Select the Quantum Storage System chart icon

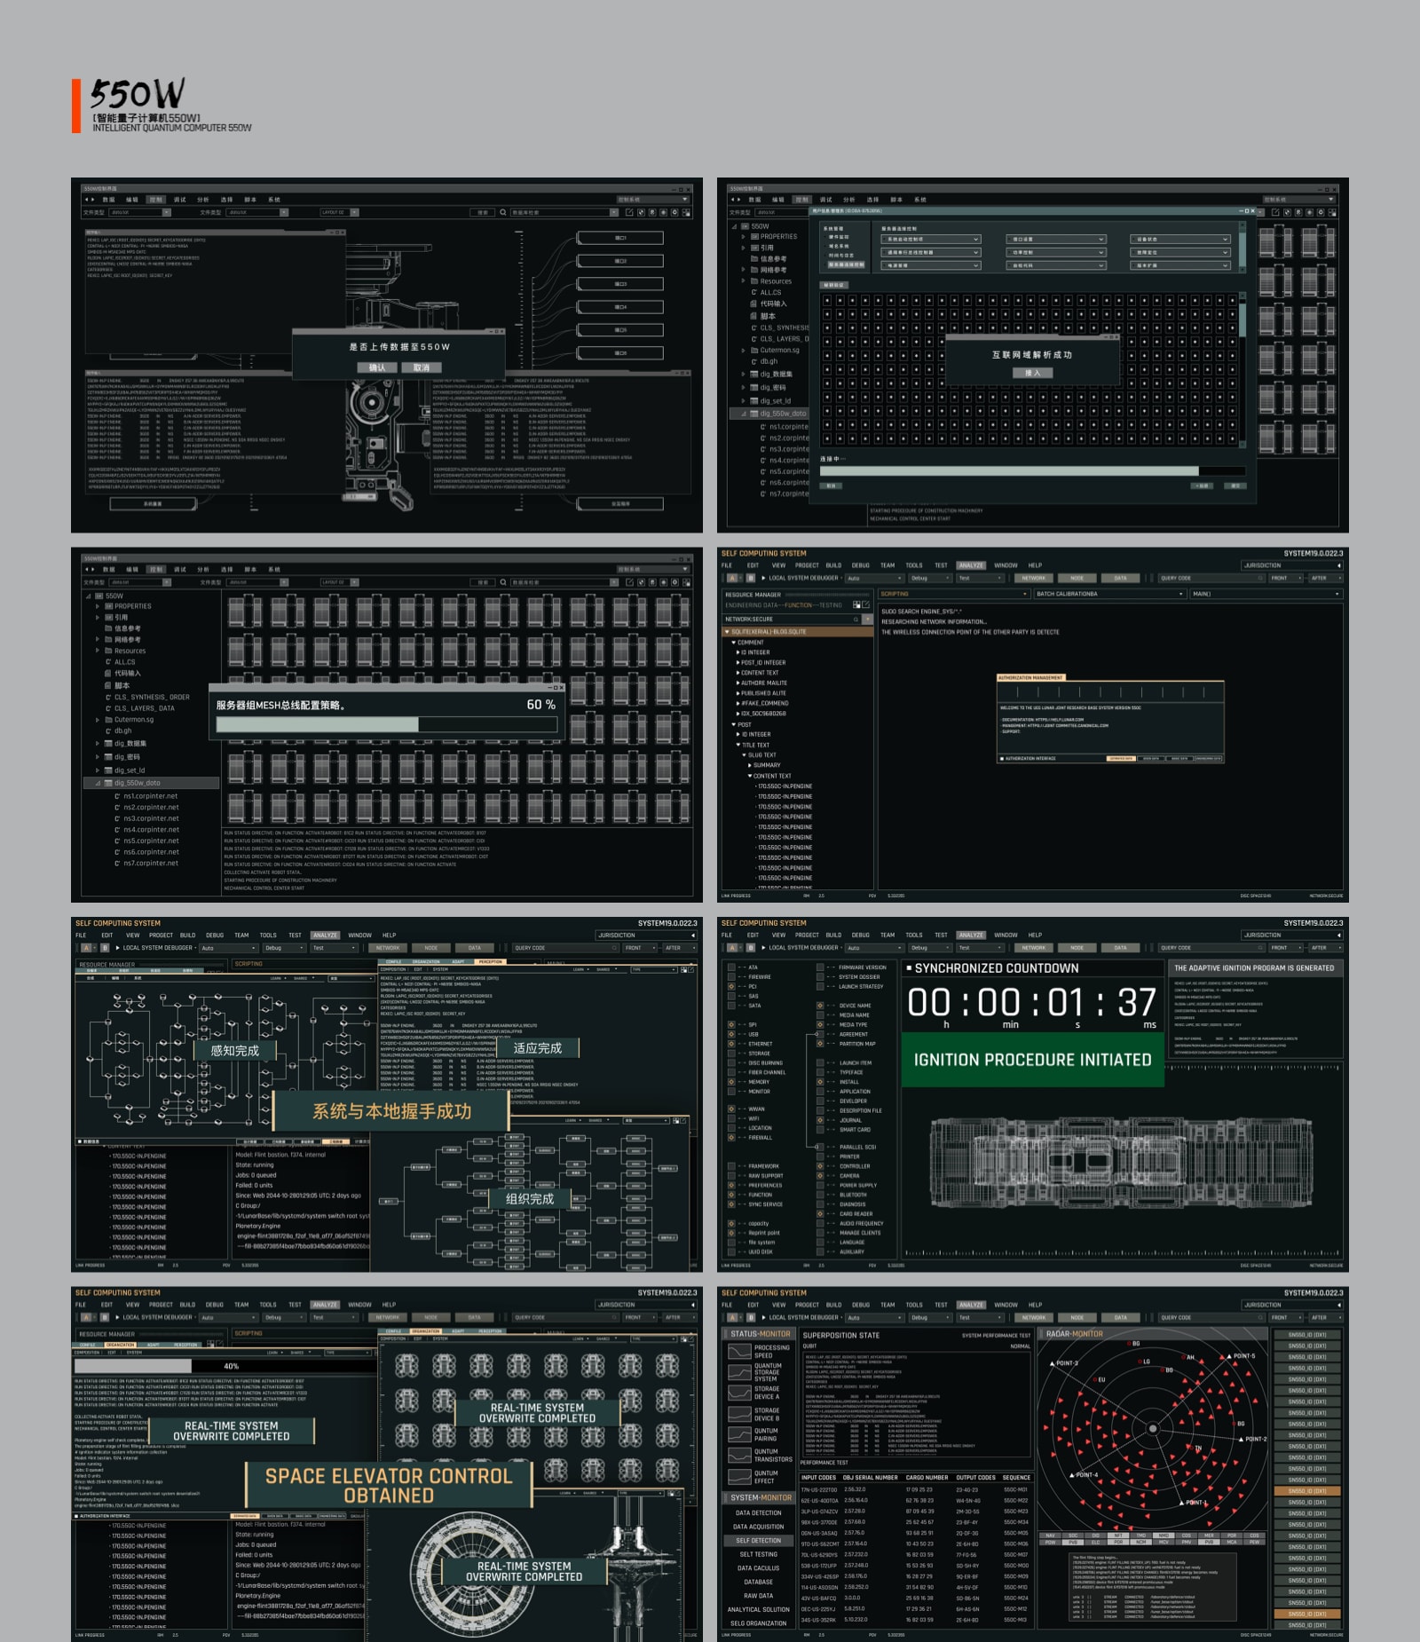[x=738, y=1372]
